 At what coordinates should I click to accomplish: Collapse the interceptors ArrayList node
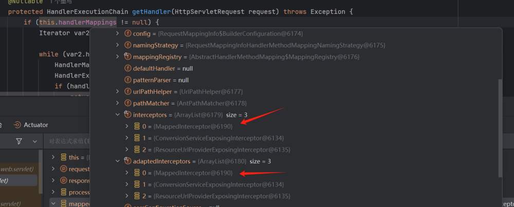click(118, 114)
